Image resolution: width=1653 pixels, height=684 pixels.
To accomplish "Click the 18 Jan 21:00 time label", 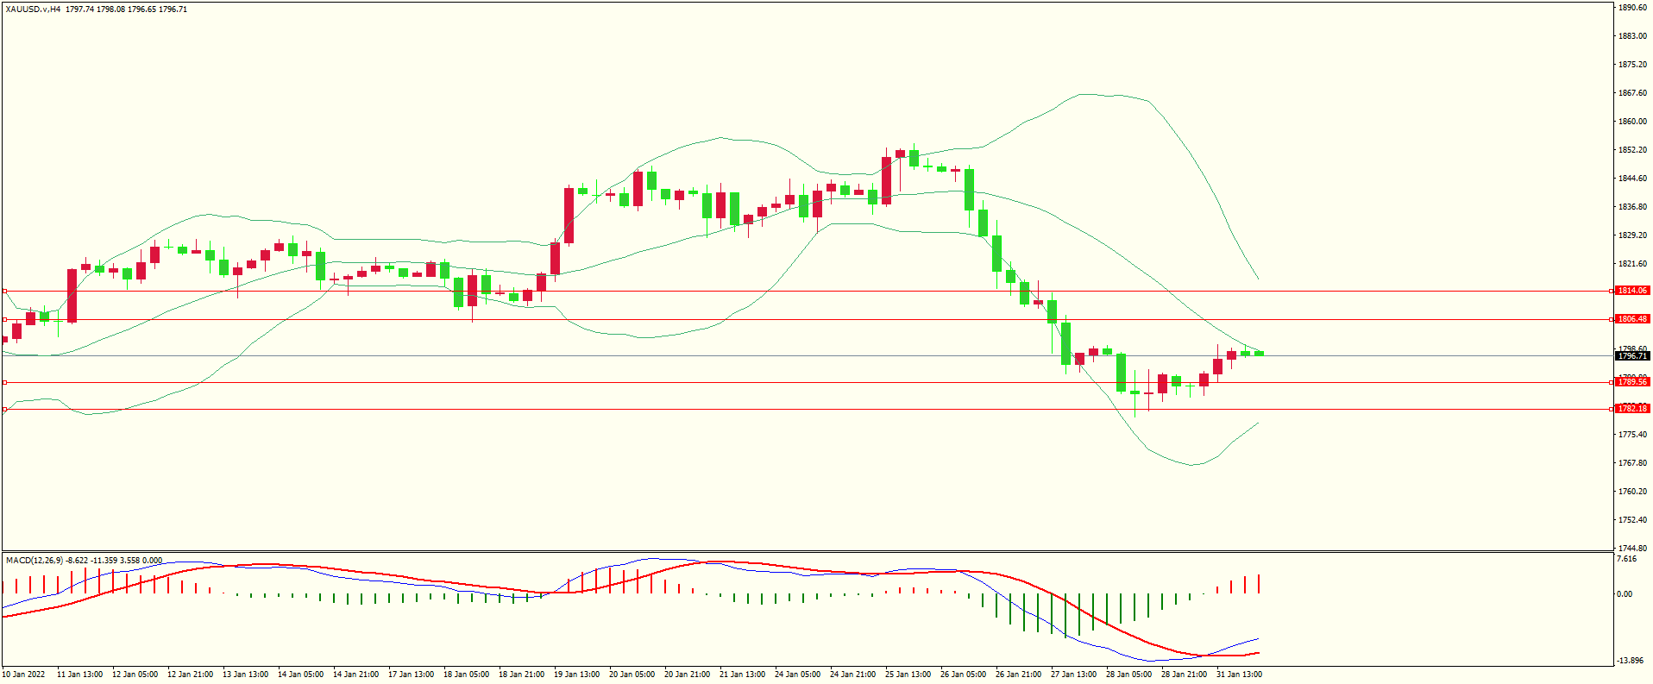I will [x=521, y=675].
